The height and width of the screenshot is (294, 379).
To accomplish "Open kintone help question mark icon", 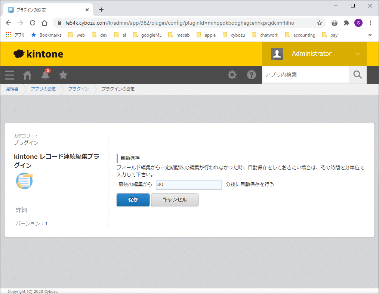I will click(x=252, y=75).
